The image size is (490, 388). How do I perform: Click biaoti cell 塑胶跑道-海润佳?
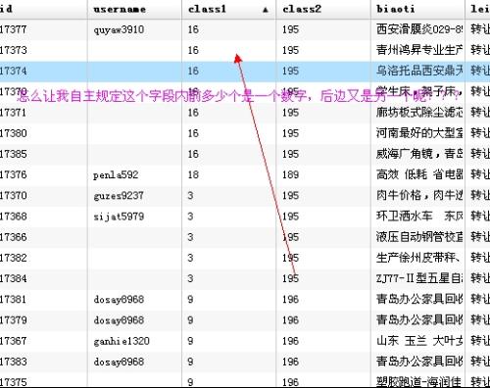[418, 382]
